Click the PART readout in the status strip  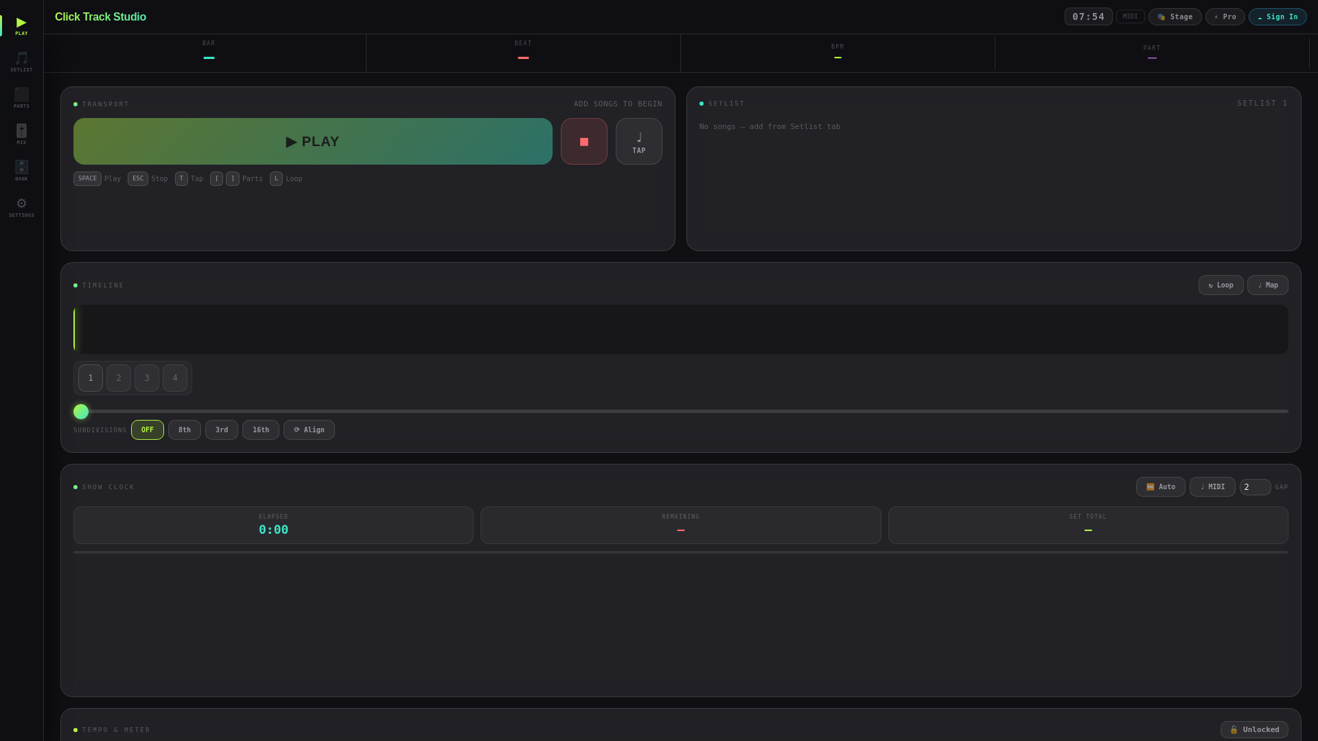pyautogui.click(x=1152, y=53)
